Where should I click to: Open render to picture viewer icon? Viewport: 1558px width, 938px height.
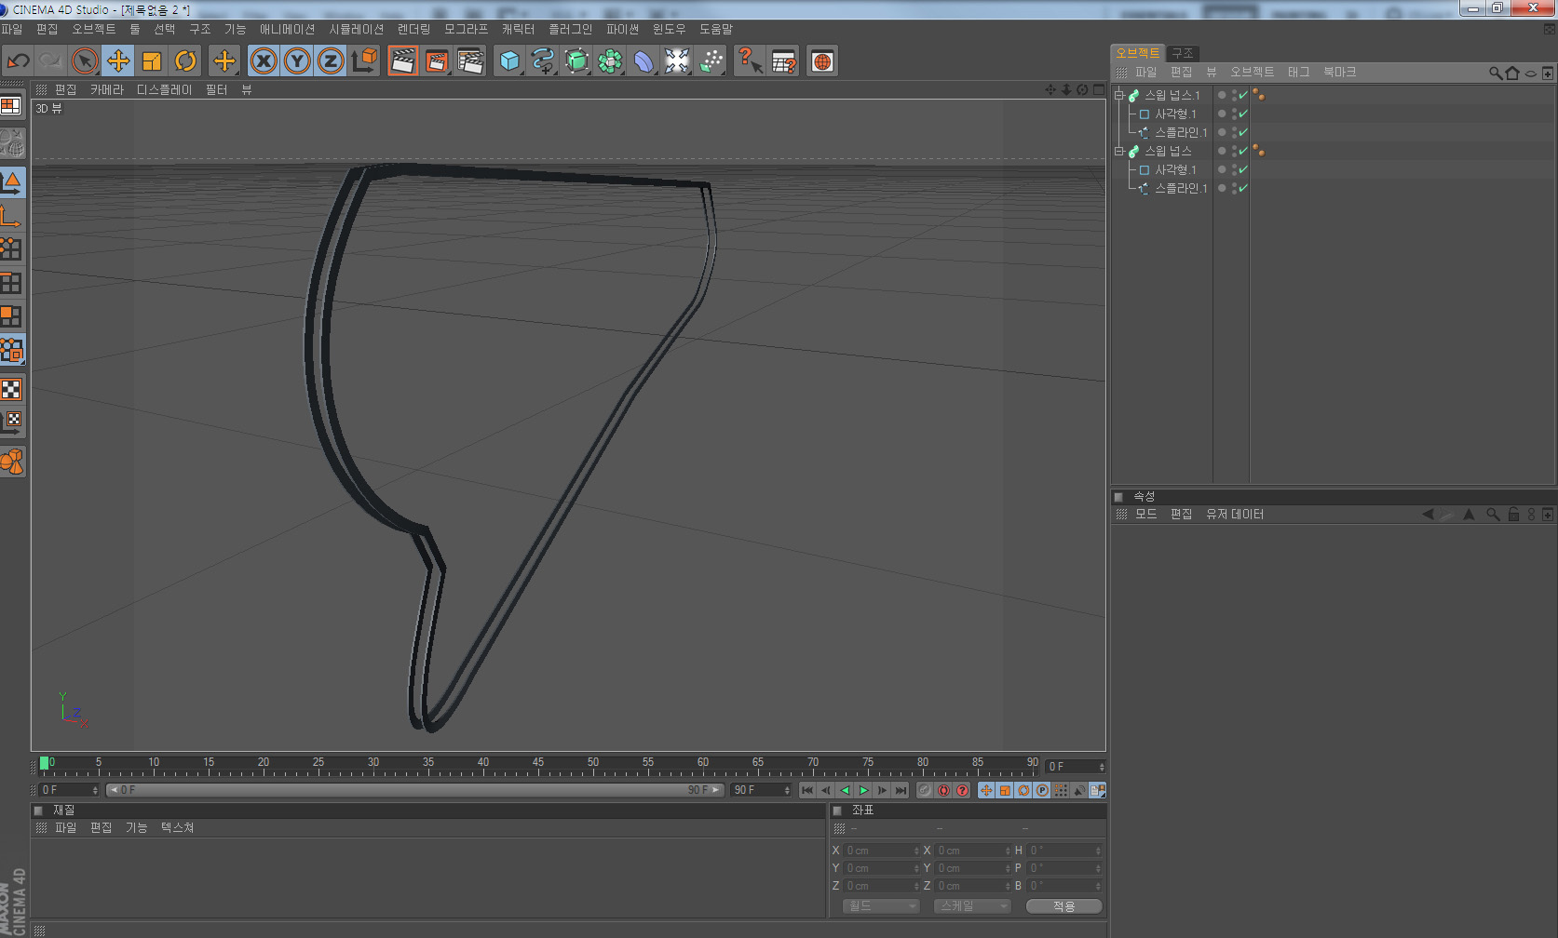click(x=437, y=61)
